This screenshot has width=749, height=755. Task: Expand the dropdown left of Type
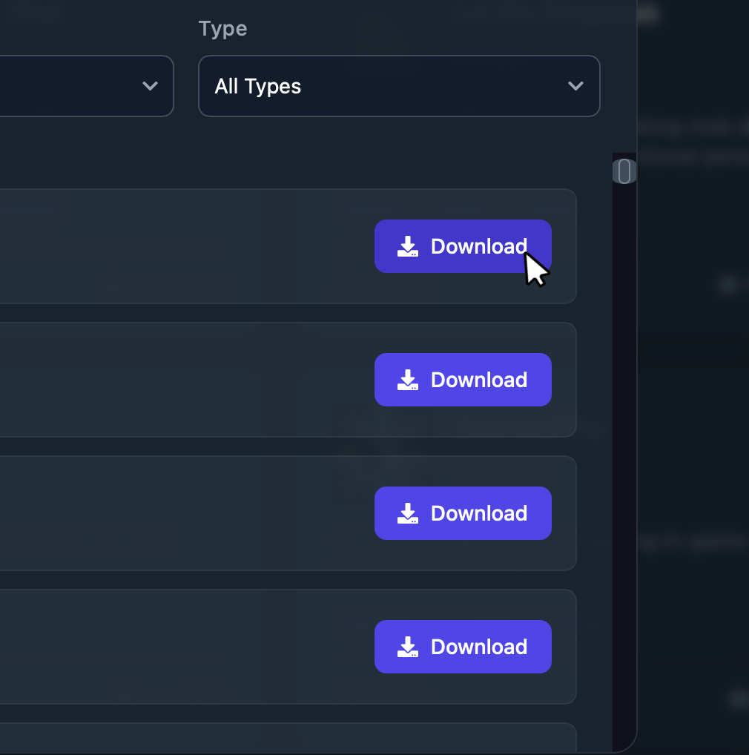click(87, 86)
